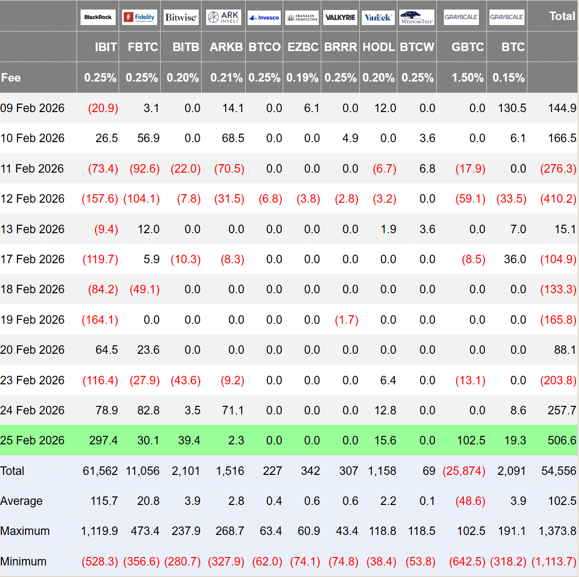579x577 pixels.
Task: Select the IBIT ticker column header
Action: 106,47
